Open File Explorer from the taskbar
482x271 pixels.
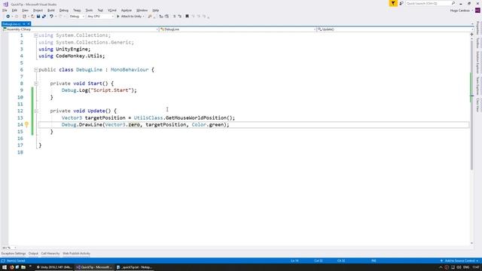[23, 267]
